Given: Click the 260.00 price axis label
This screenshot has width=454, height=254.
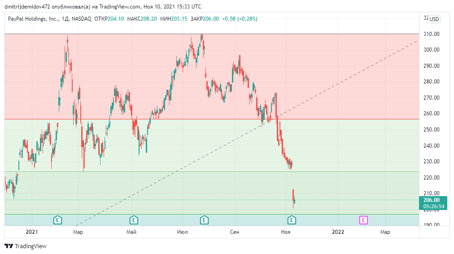Looking at the screenshot, I should [x=432, y=114].
